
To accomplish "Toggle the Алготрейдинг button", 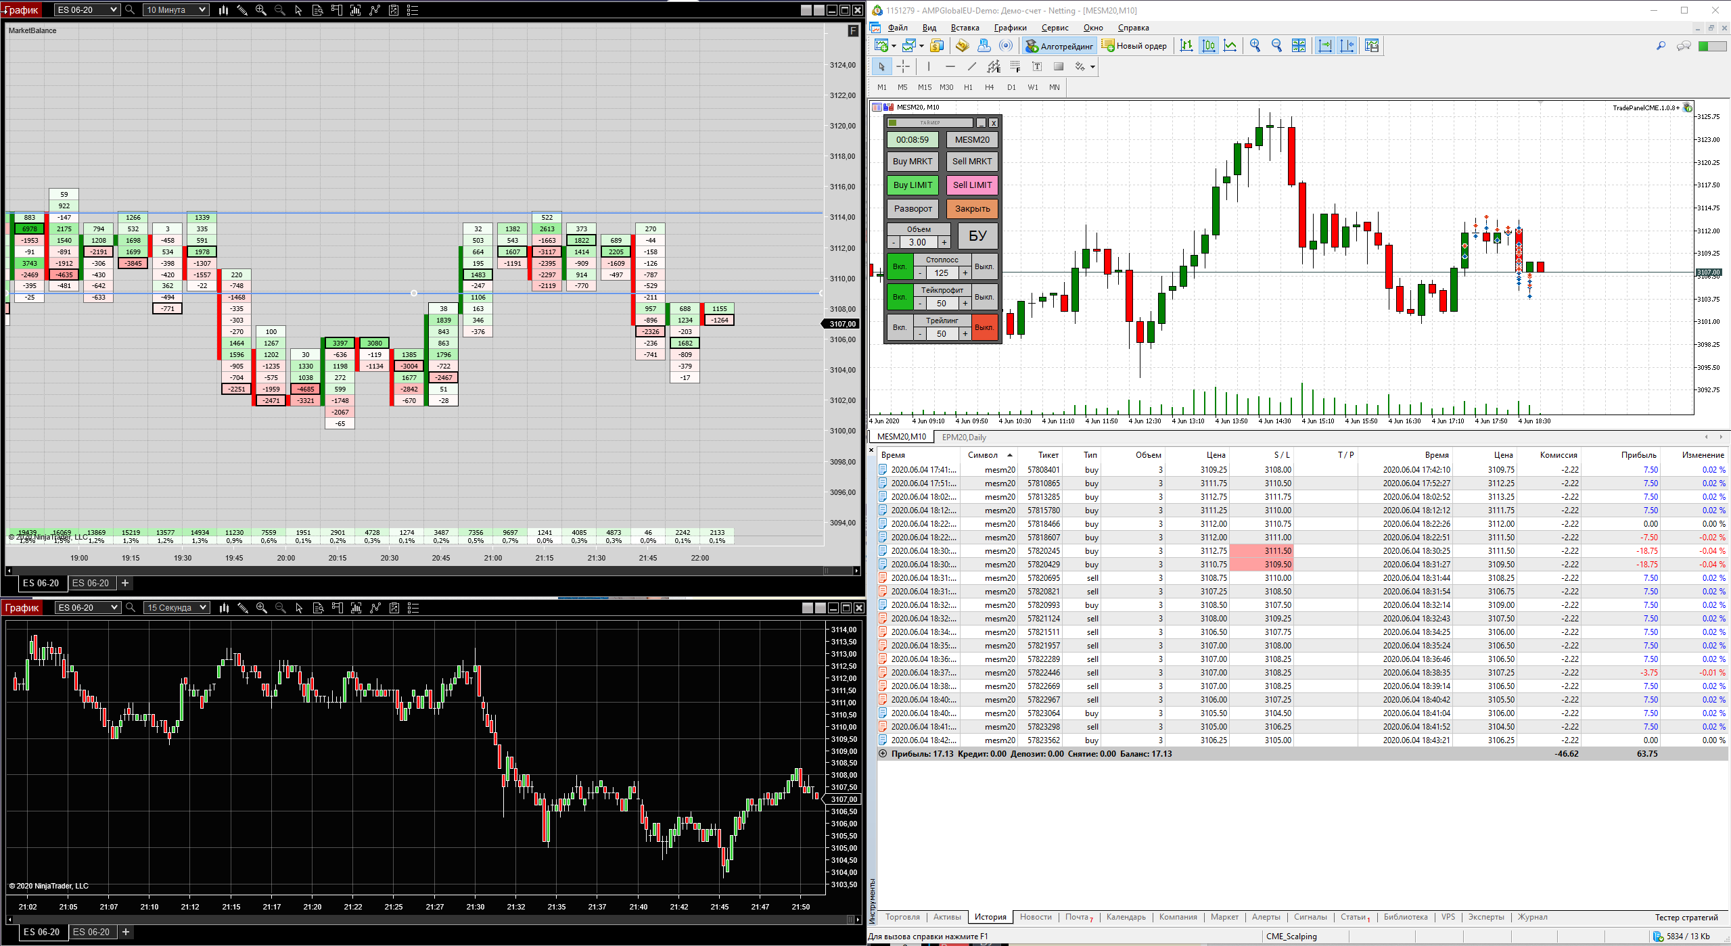I will click(1059, 46).
